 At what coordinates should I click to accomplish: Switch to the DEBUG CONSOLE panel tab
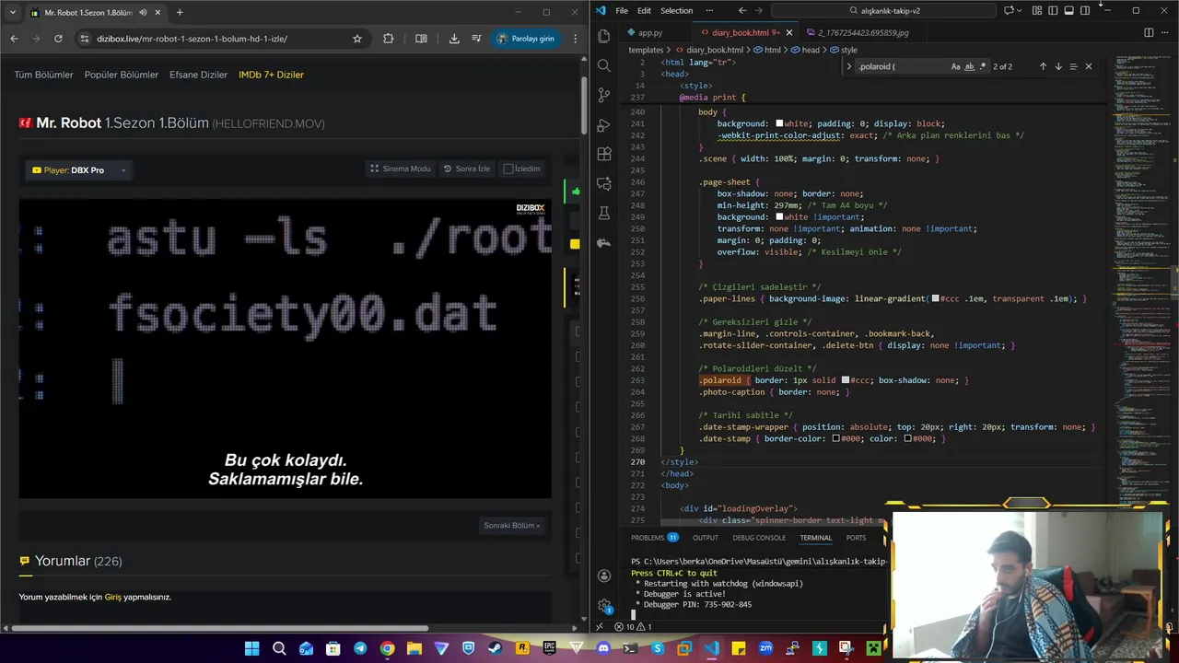[x=759, y=538]
